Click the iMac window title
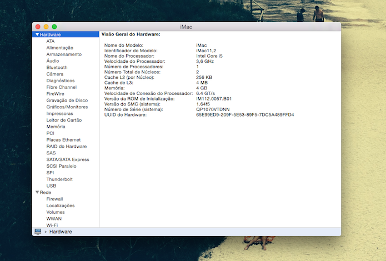This screenshot has width=386, height=261. coord(186,27)
